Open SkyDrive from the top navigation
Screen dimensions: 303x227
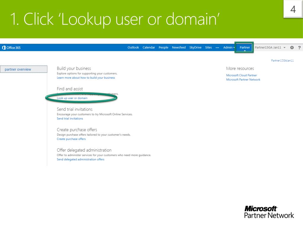click(x=195, y=48)
